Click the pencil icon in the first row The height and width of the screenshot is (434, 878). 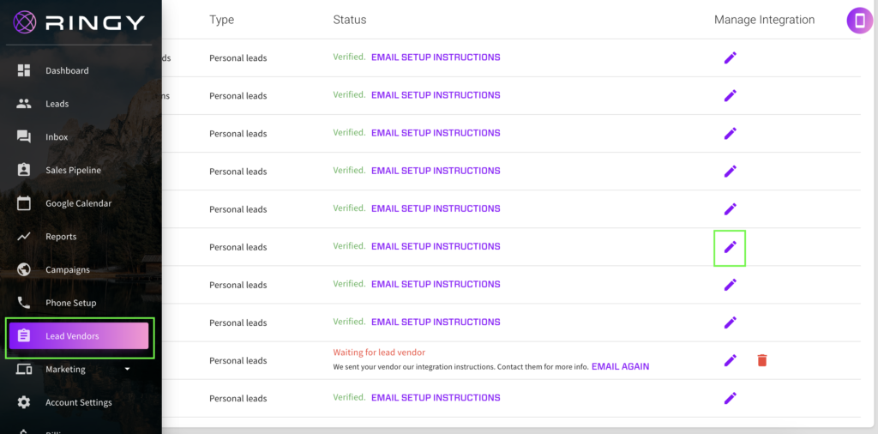tap(730, 57)
